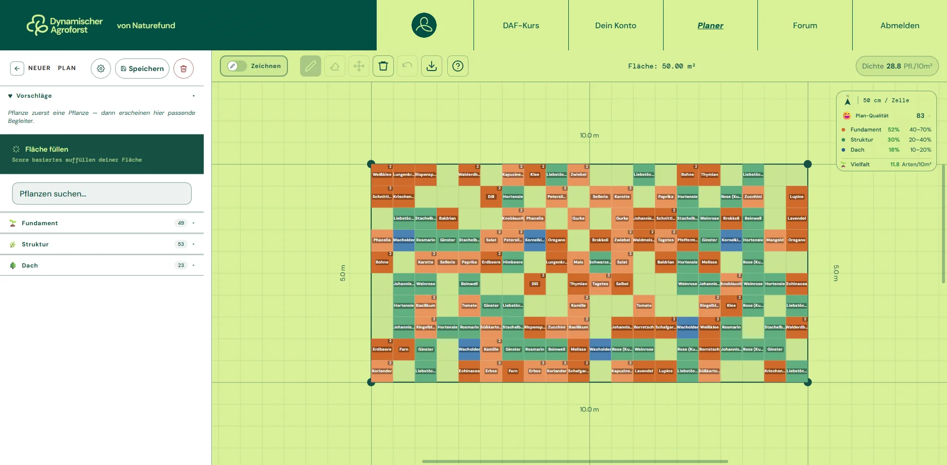Switch to the Planer tab

point(711,25)
